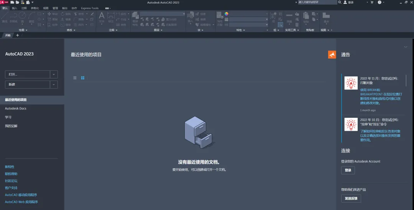Collapse the notifications panel chevron
Viewport: 414px width, 210px height.
406,47
